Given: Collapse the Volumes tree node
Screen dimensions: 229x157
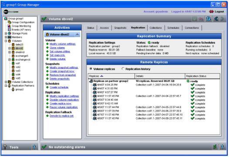Looking at the screenshot, I should (6, 41).
